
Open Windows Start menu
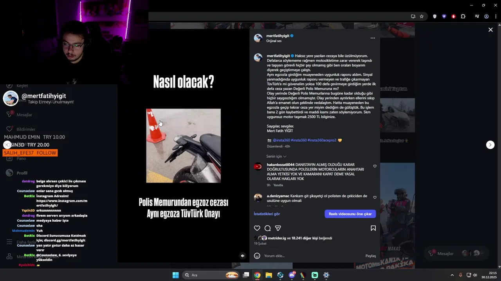(x=176, y=275)
